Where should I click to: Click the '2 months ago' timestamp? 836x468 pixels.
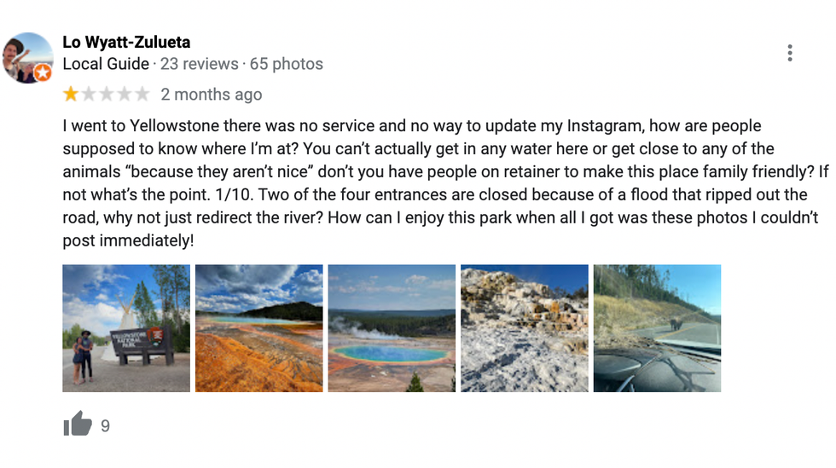tap(211, 95)
